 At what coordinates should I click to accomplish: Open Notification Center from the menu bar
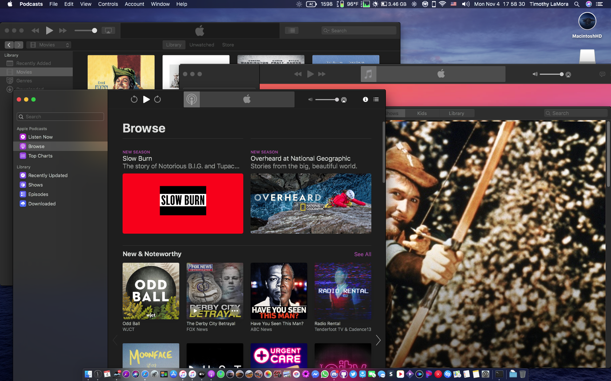click(599, 4)
